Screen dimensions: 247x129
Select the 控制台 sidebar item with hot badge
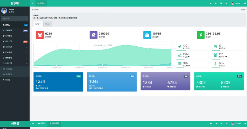click(x=15, y=25)
